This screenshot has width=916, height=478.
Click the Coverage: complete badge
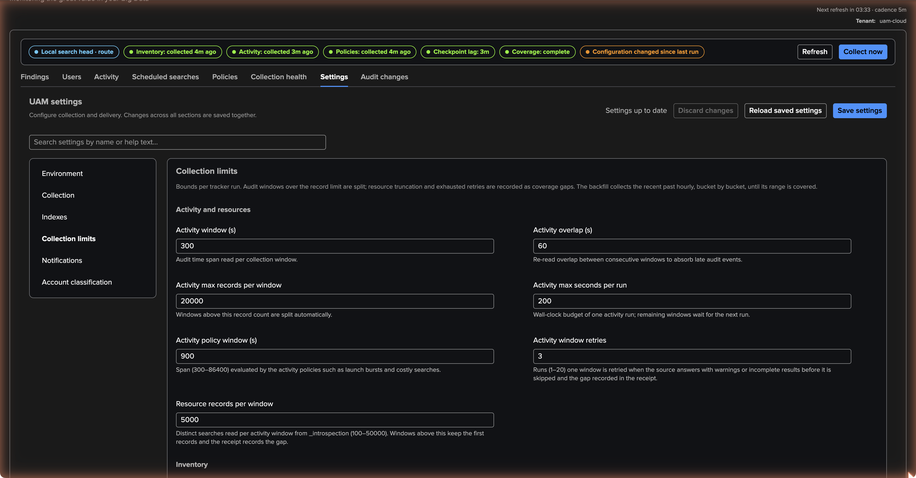click(537, 52)
